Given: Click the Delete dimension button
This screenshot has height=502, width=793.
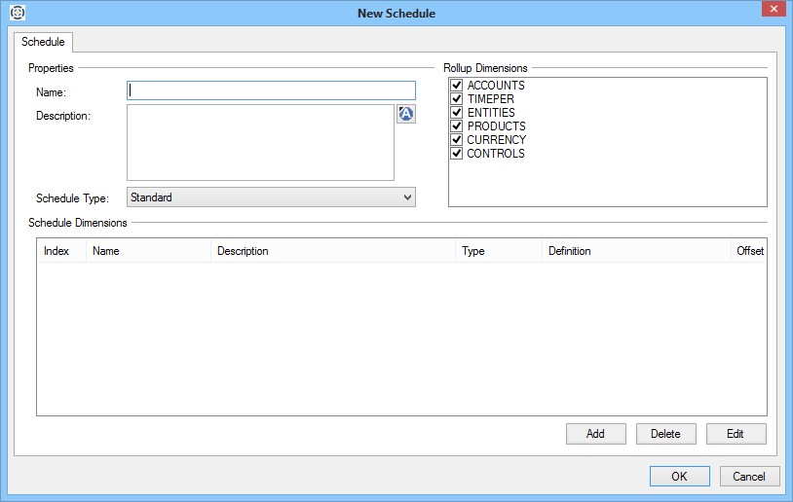Looking at the screenshot, I should tap(665, 434).
